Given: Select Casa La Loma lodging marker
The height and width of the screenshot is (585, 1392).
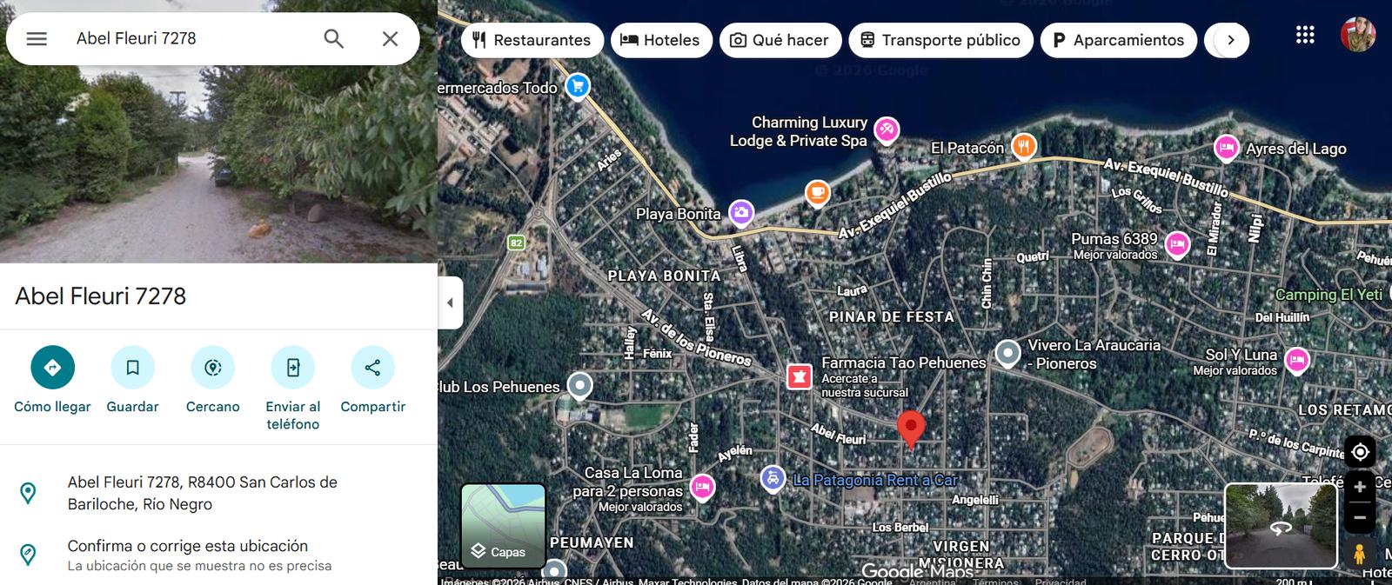Looking at the screenshot, I should pos(702,487).
